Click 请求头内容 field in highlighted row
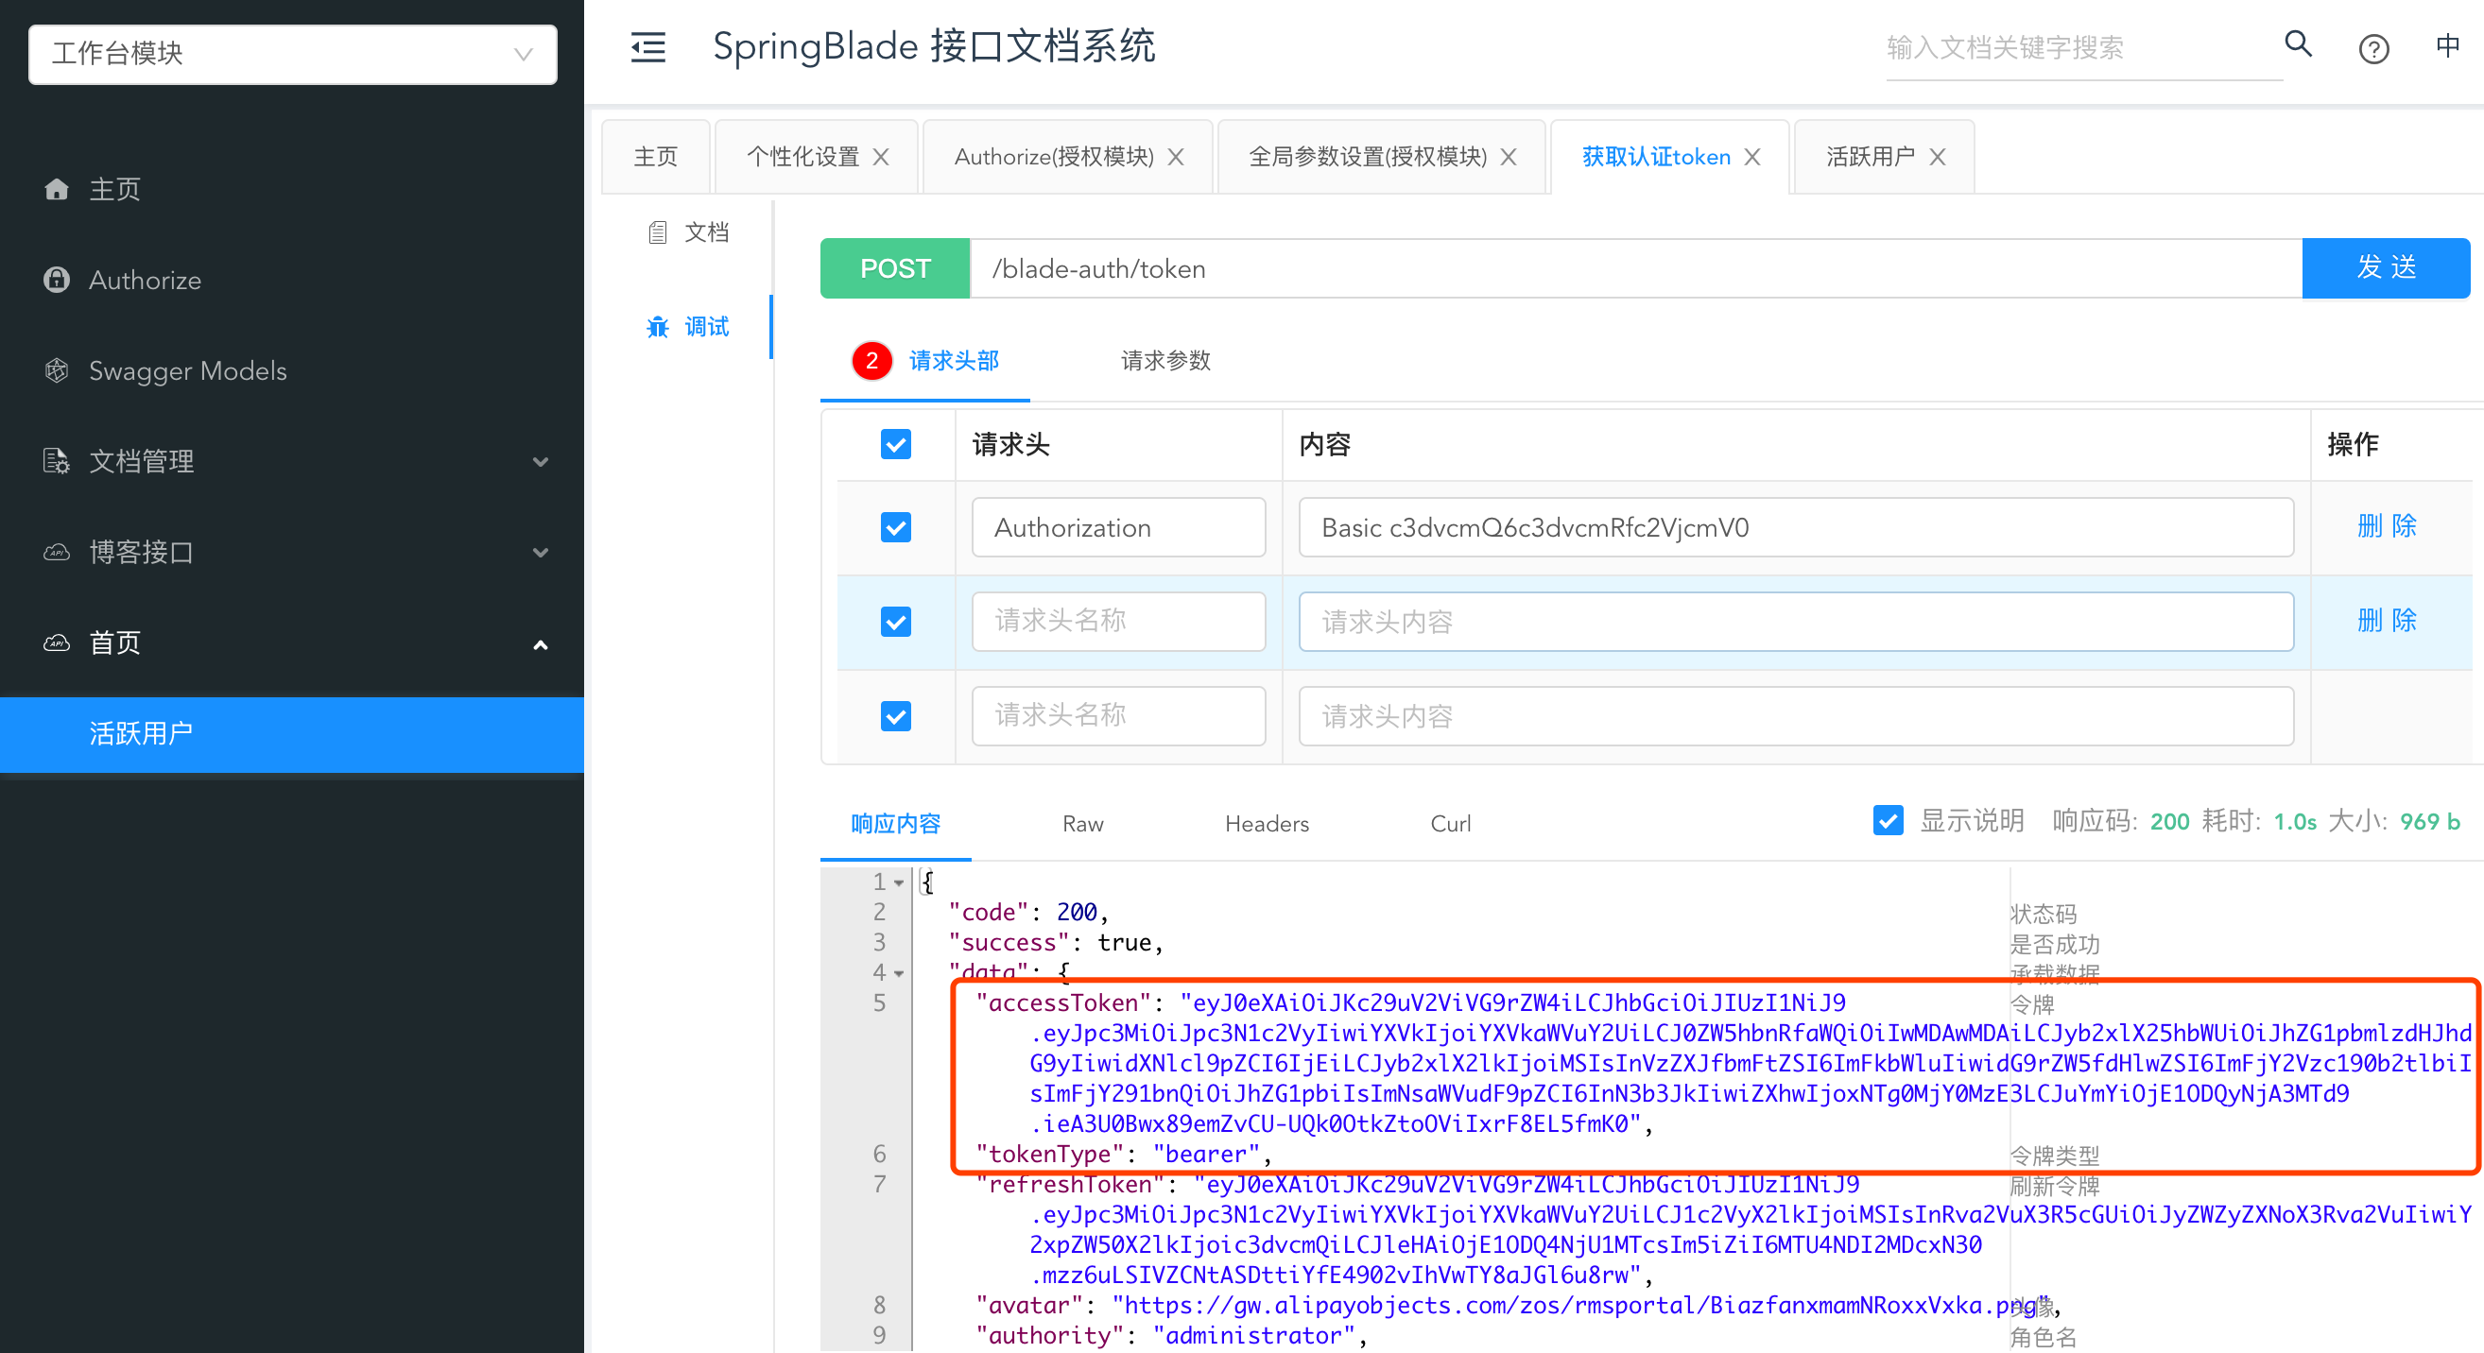The image size is (2484, 1353). coord(1796,622)
